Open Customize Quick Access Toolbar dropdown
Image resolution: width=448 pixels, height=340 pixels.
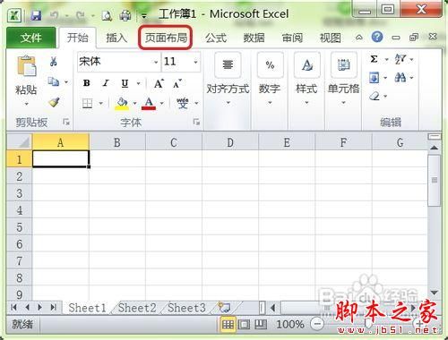[x=144, y=16]
